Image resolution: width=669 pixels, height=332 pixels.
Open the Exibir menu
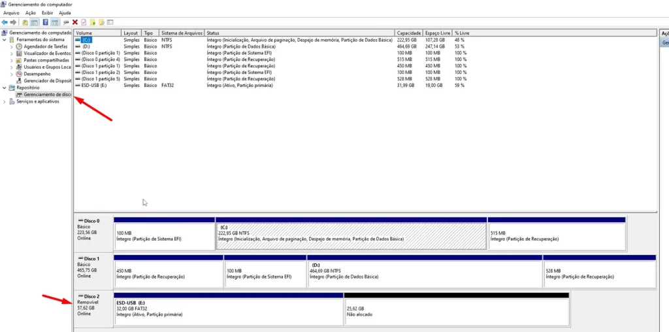(48, 12)
